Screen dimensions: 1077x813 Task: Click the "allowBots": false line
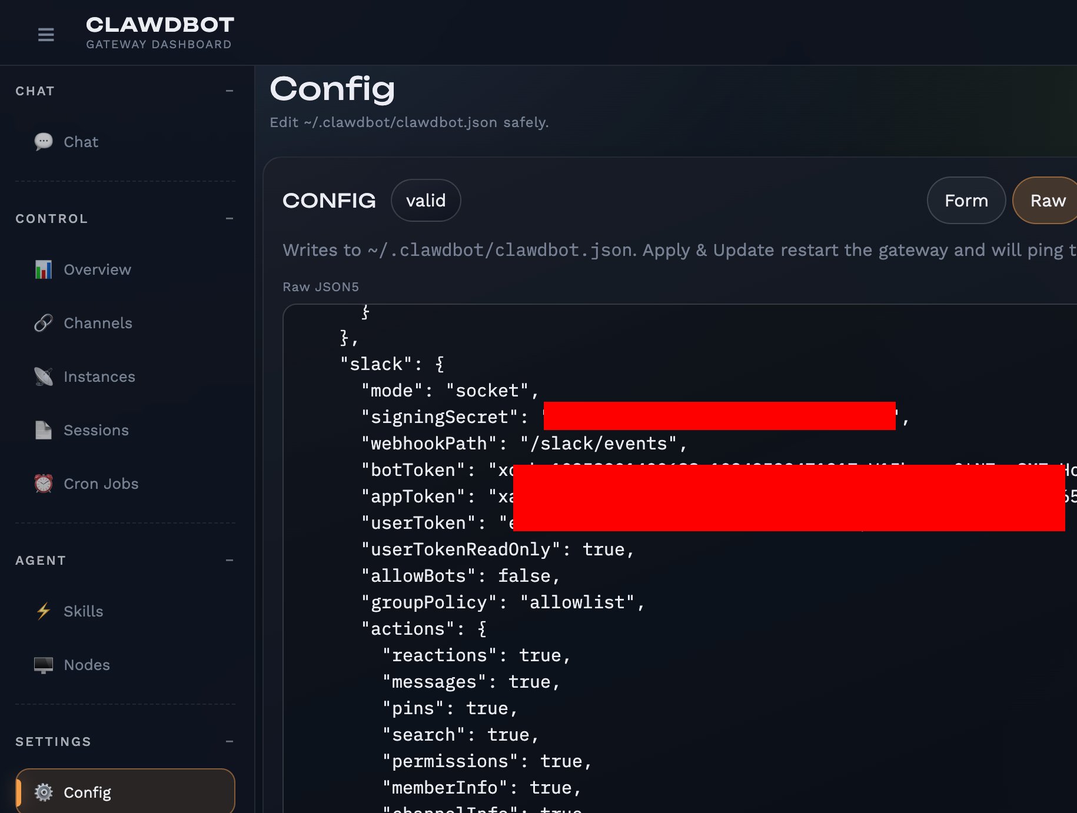click(461, 576)
